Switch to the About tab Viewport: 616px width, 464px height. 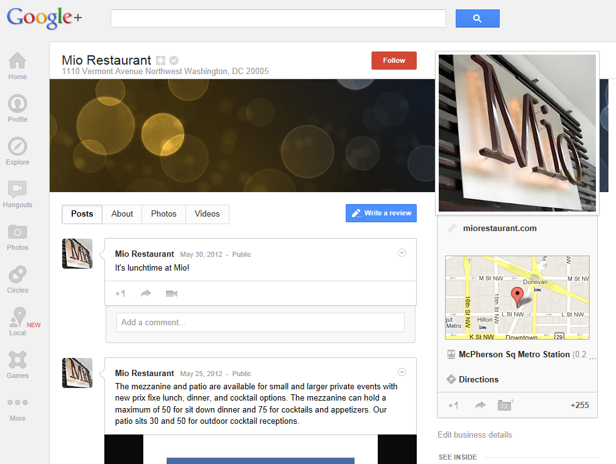(x=122, y=214)
